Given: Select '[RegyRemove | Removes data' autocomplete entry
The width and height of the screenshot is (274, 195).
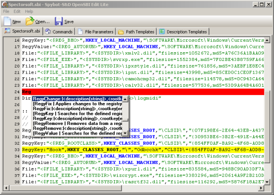Looking at the screenshot, I should click(77, 123).
